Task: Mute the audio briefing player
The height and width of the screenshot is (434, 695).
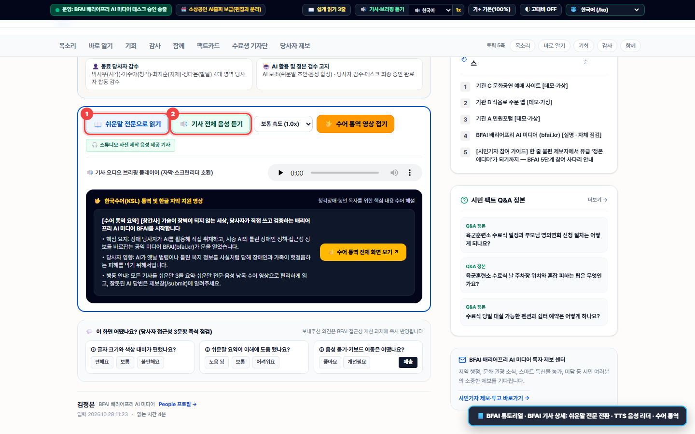Action: point(394,173)
